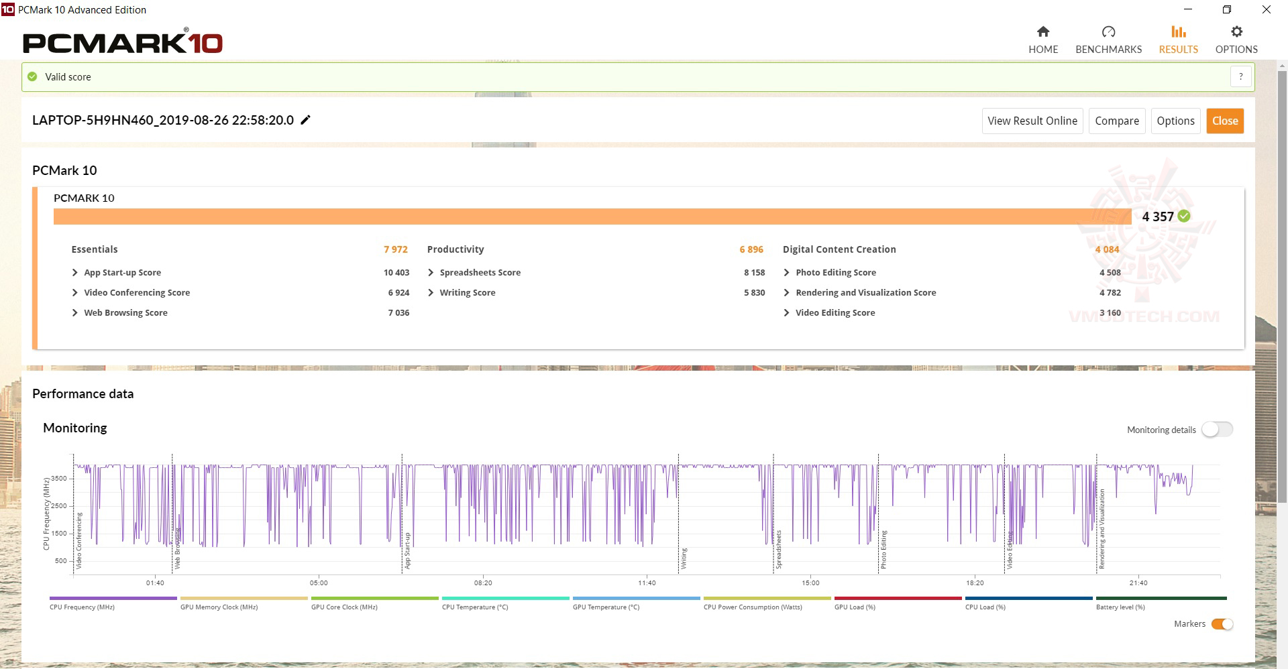Toggle the Monitoring details switch

pos(1217,430)
